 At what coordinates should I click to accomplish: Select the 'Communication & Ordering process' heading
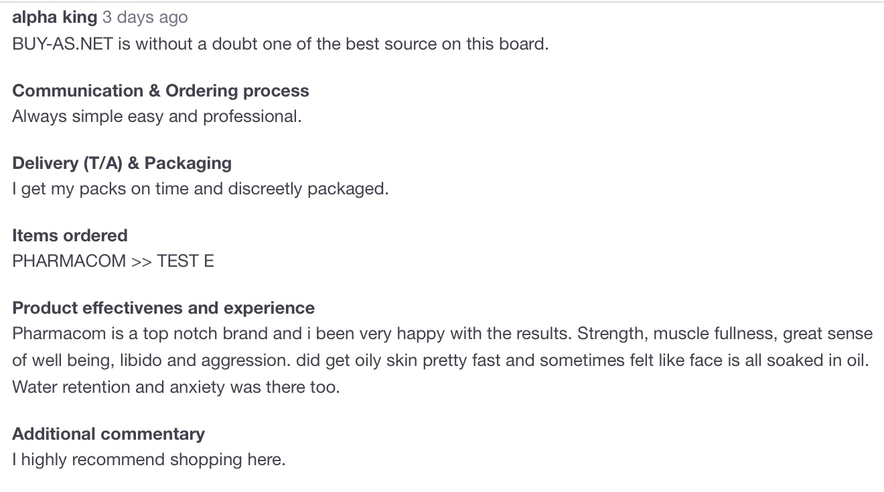tap(161, 91)
